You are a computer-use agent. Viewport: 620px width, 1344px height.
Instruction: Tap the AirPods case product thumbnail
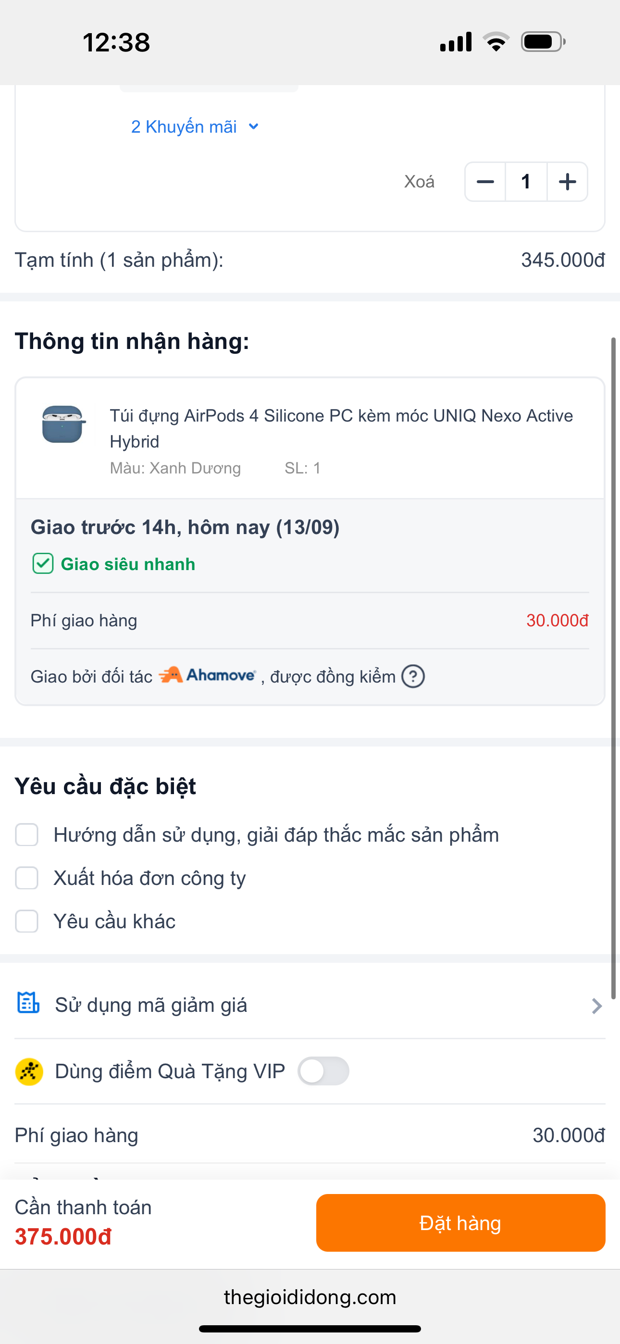point(63,424)
